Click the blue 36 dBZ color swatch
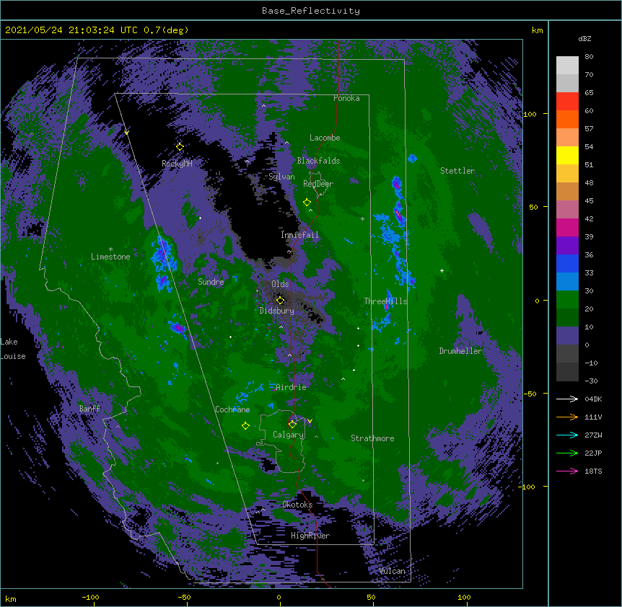Screen dimensions: 622x607 click(567, 263)
